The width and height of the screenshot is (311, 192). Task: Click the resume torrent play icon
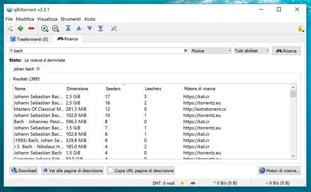[x=45, y=28]
